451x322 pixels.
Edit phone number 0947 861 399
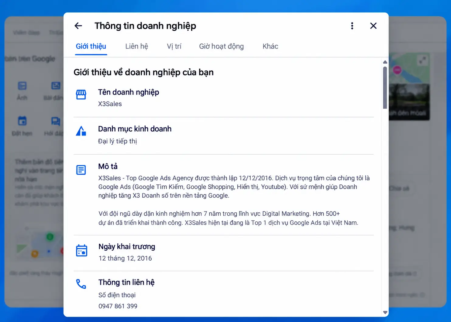point(118,306)
